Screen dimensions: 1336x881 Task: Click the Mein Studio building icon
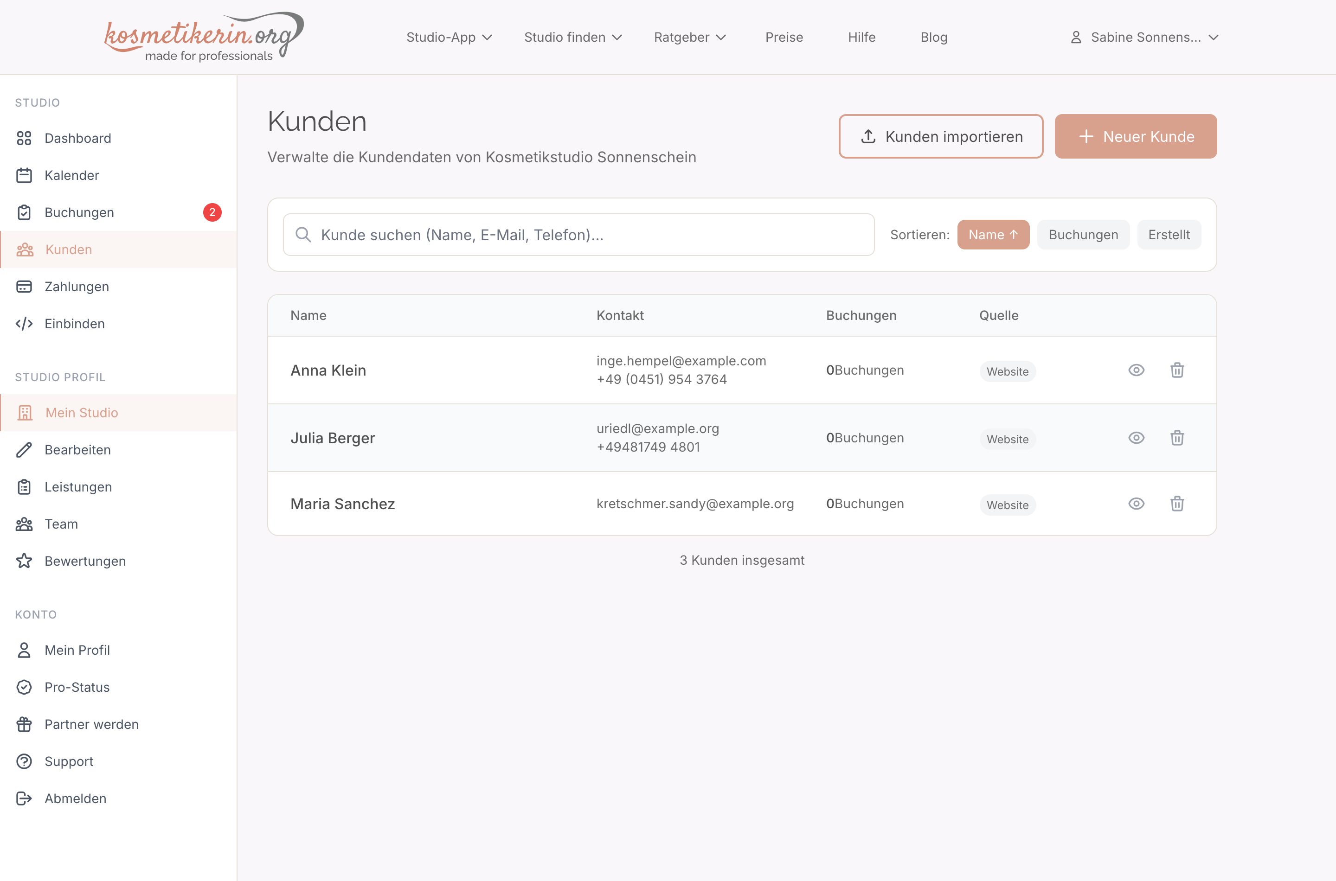pyautogui.click(x=26, y=412)
